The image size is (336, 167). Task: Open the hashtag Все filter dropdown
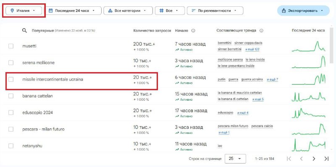pyautogui.click(x=170, y=10)
